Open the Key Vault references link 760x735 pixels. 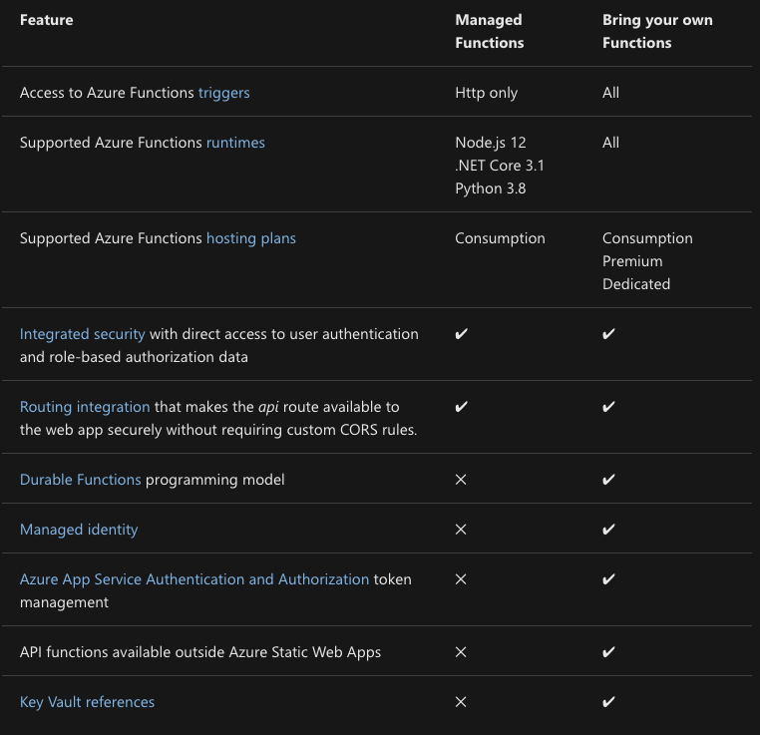87,702
